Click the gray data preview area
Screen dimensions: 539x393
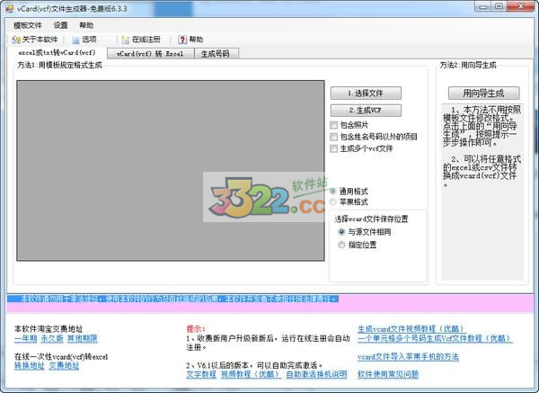point(171,171)
